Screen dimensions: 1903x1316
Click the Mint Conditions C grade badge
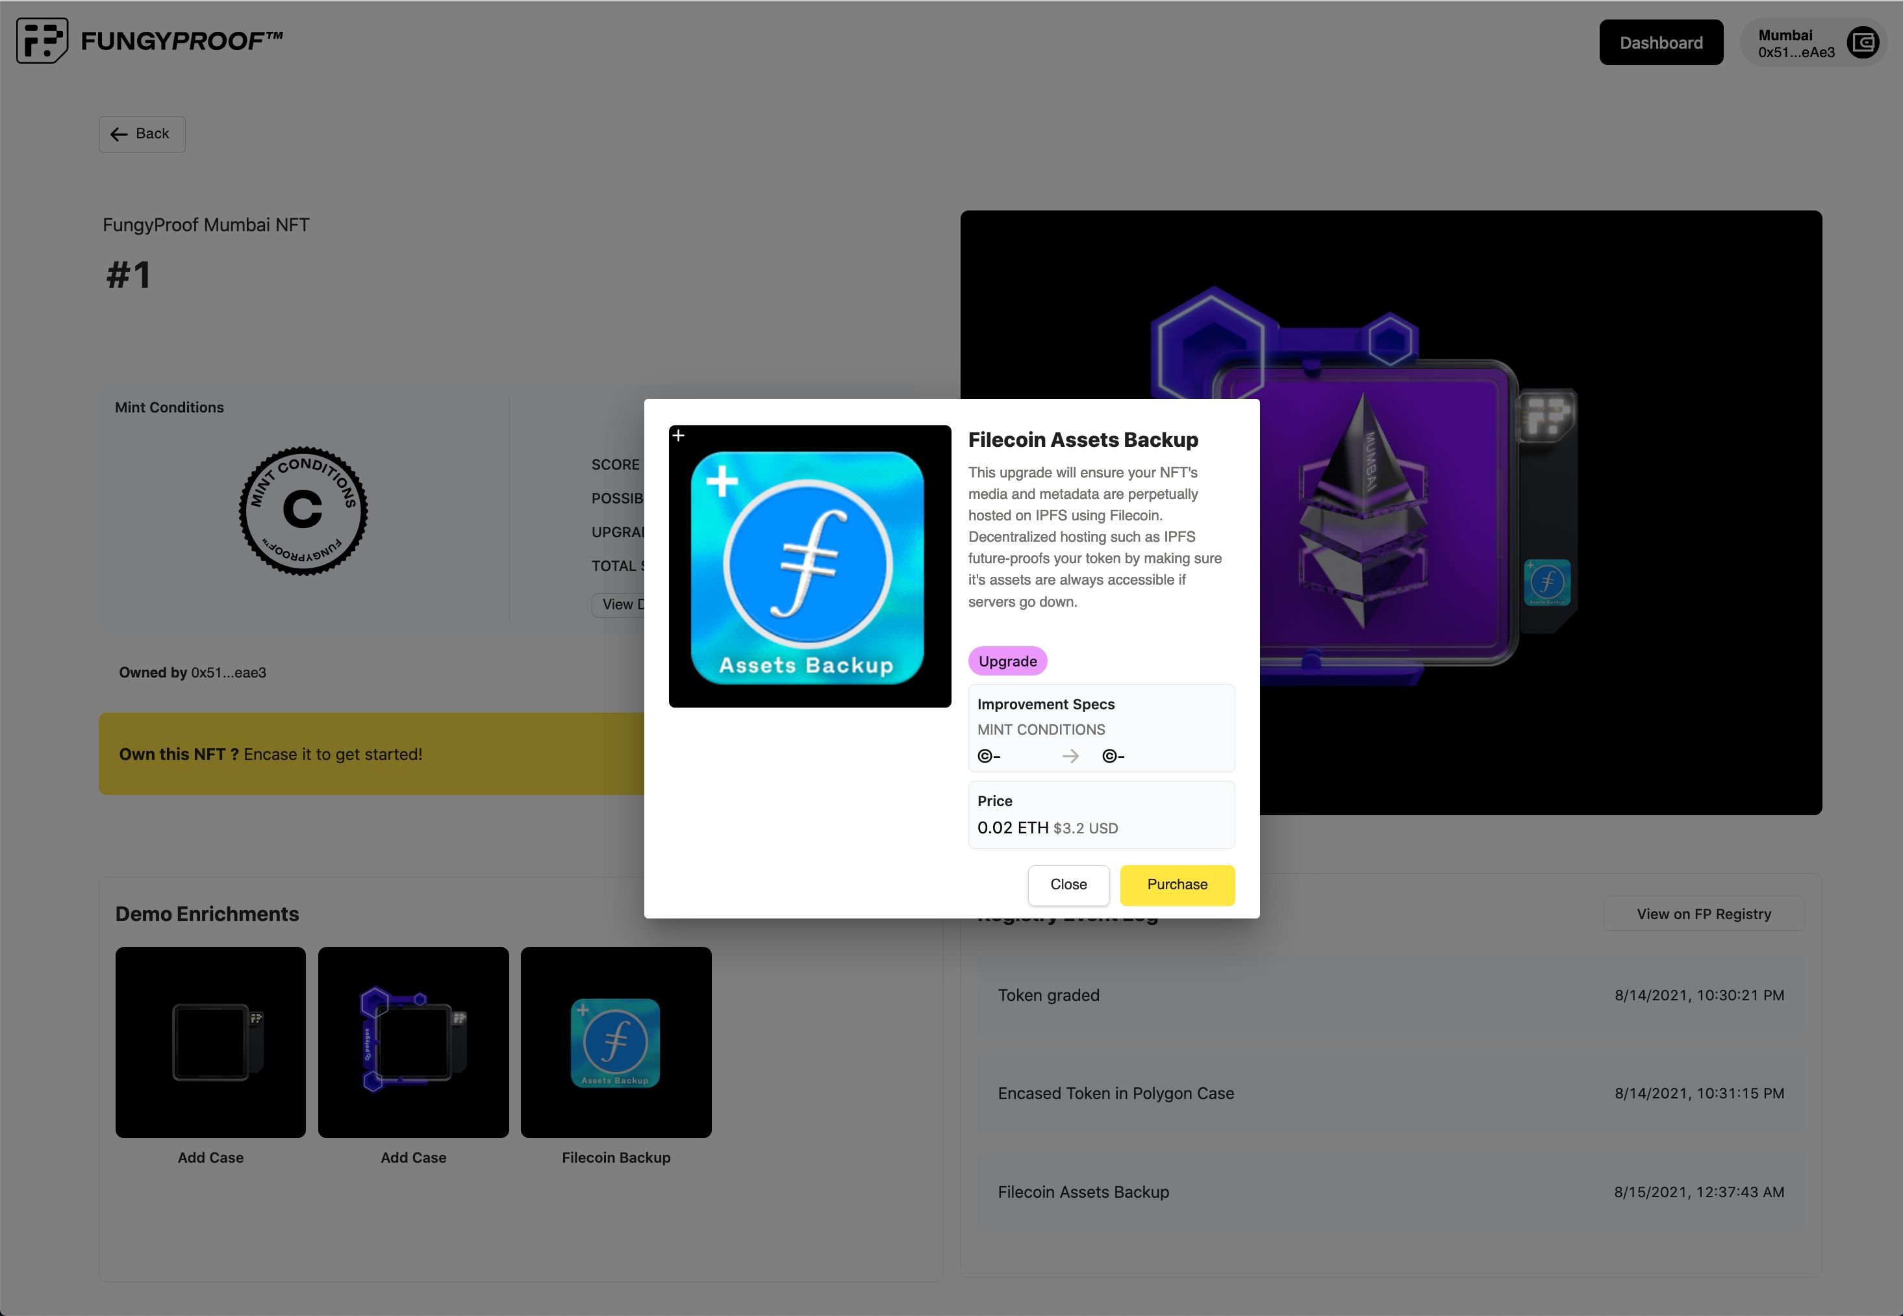click(x=303, y=511)
